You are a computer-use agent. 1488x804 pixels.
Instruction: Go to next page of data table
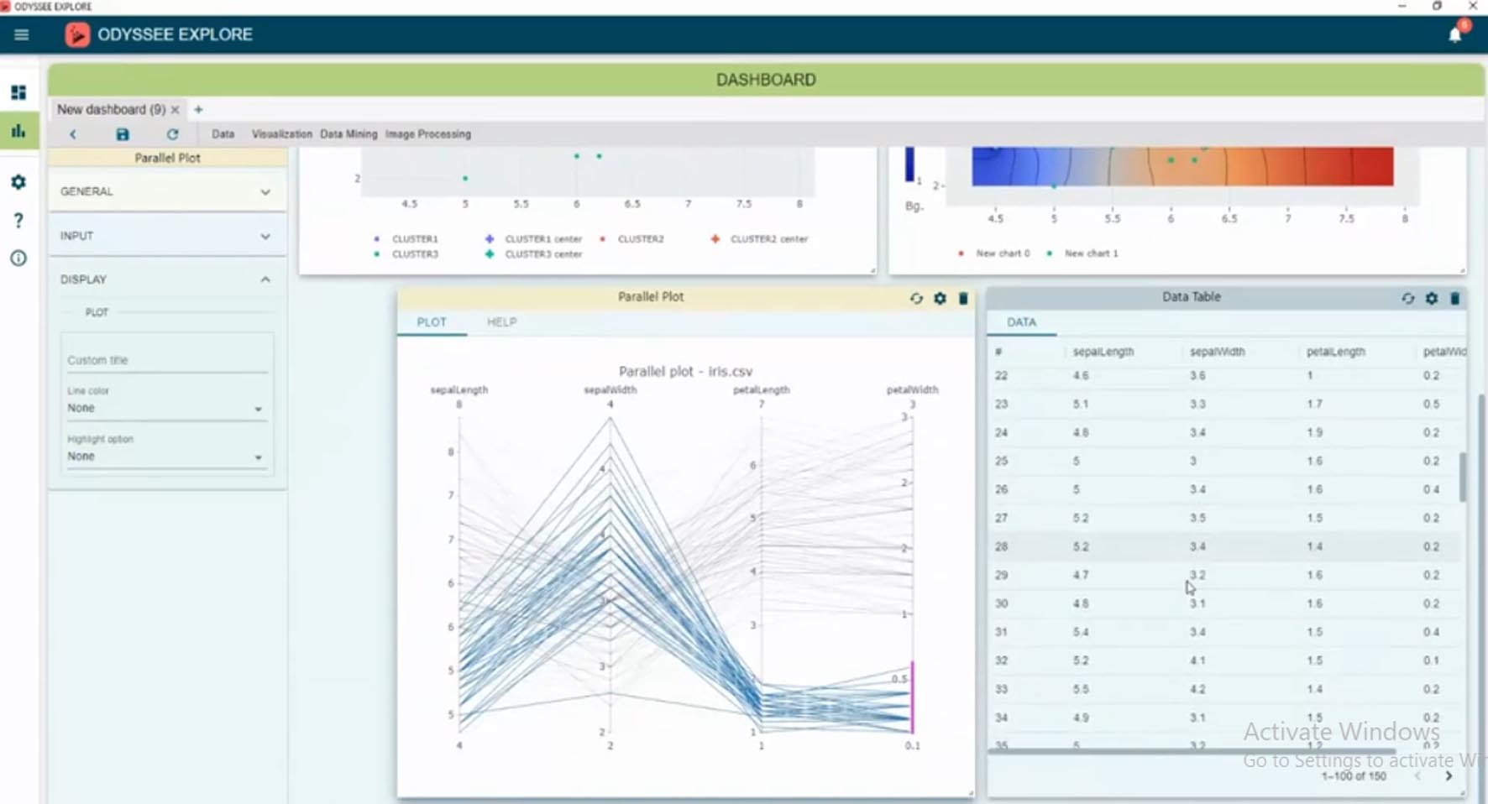point(1449,776)
